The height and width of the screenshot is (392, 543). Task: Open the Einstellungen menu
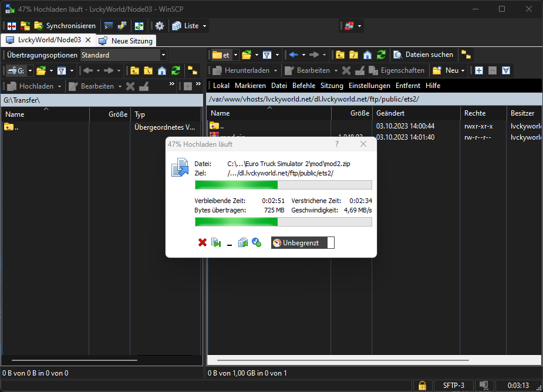tap(369, 86)
